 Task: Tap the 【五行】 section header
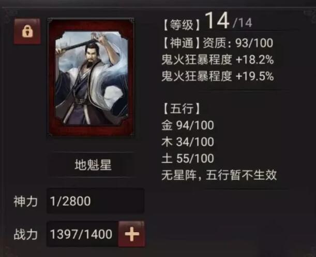click(x=182, y=109)
